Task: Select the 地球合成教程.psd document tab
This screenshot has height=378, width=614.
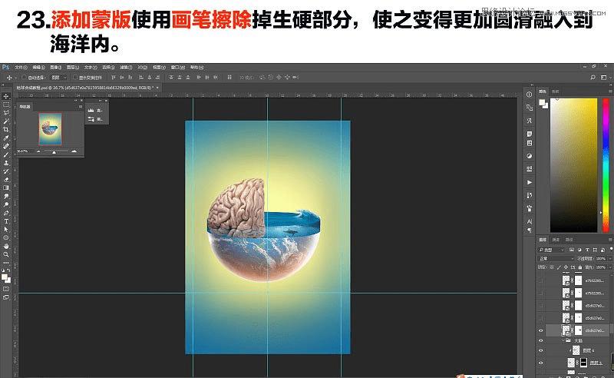Action: click(x=84, y=88)
